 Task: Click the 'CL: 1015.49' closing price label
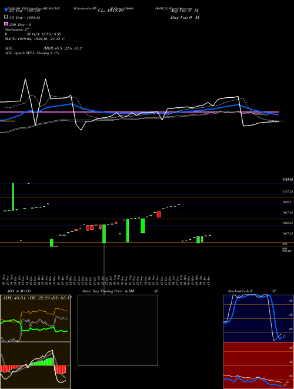pyautogui.click(x=111, y=11)
